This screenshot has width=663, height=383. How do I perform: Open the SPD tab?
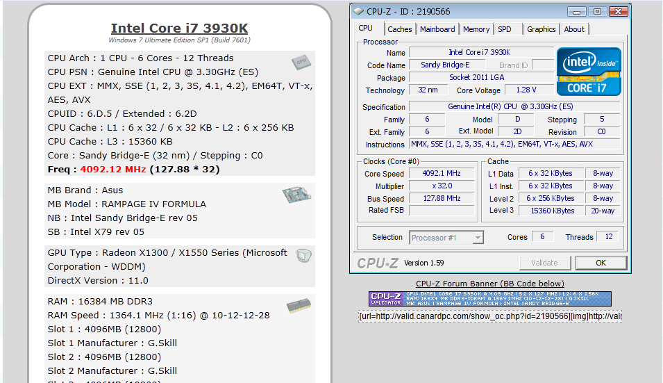(505, 29)
